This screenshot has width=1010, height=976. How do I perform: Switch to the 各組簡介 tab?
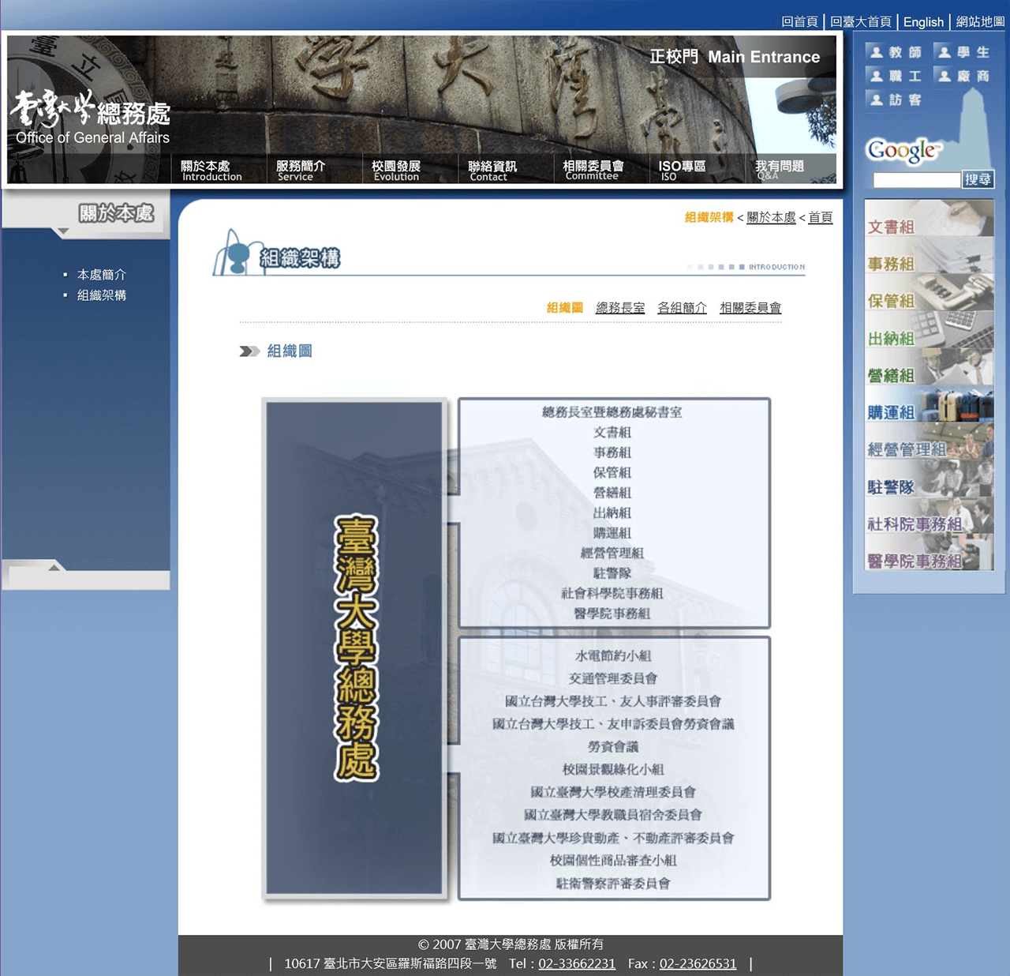tap(682, 308)
